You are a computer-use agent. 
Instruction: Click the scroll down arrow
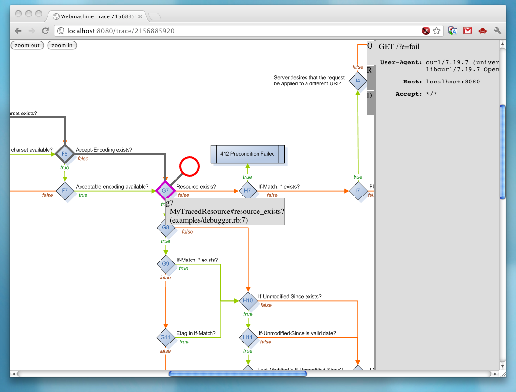pyautogui.click(x=502, y=366)
